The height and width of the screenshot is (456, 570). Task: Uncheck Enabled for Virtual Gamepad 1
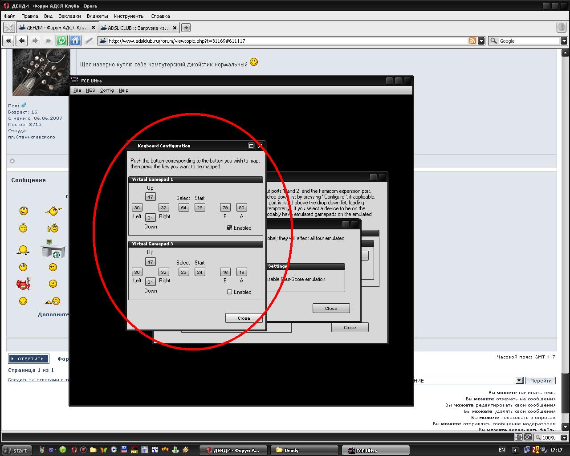(229, 228)
